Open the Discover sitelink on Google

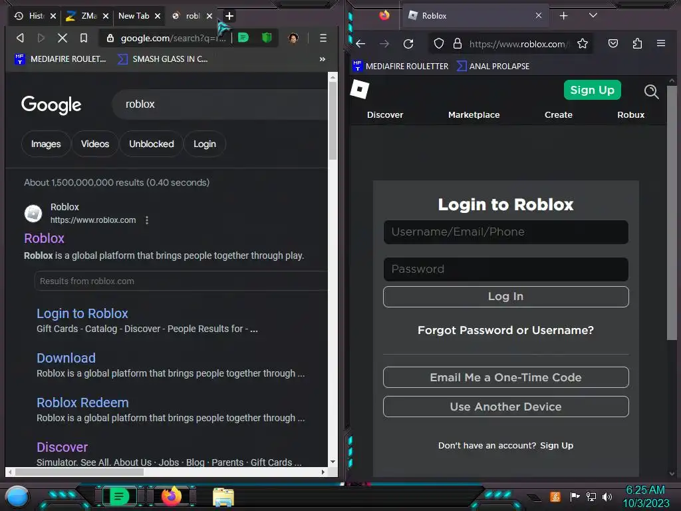tap(62, 447)
